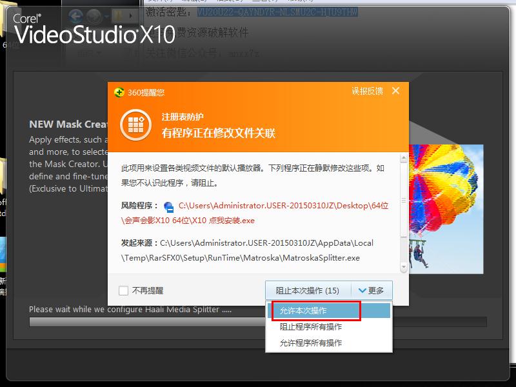516x387 pixels.
Task: Pick 允许程序所有操作 menu entry
Action: 329,343
